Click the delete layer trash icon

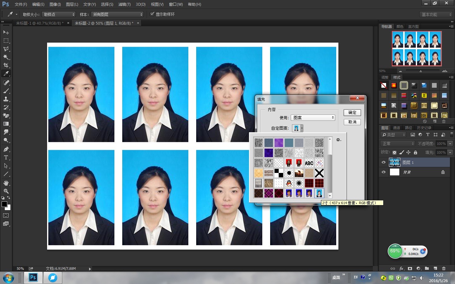point(444,269)
